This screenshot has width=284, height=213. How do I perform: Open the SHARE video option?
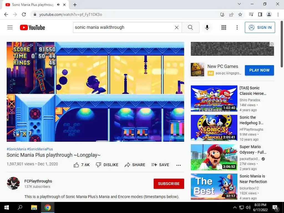pos(135,165)
